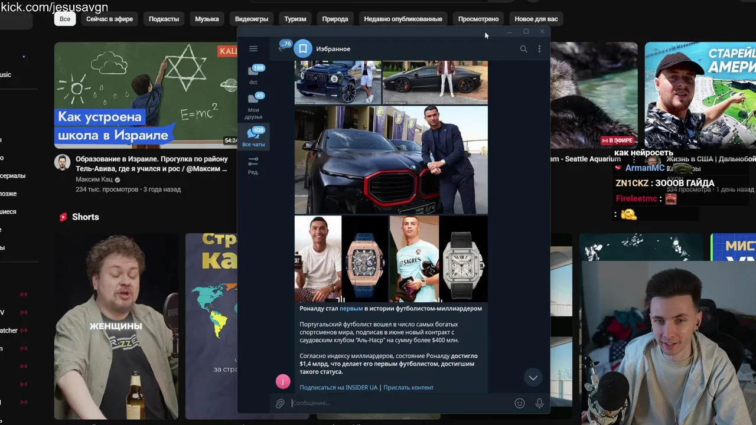Select the Все filter chip

click(65, 19)
